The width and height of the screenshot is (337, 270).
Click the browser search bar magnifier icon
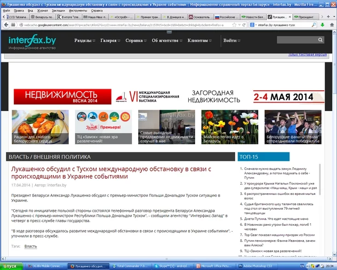pos(314,24)
